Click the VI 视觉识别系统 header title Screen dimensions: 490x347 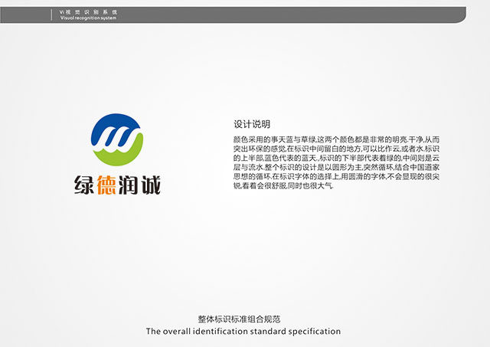pos(89,12)
